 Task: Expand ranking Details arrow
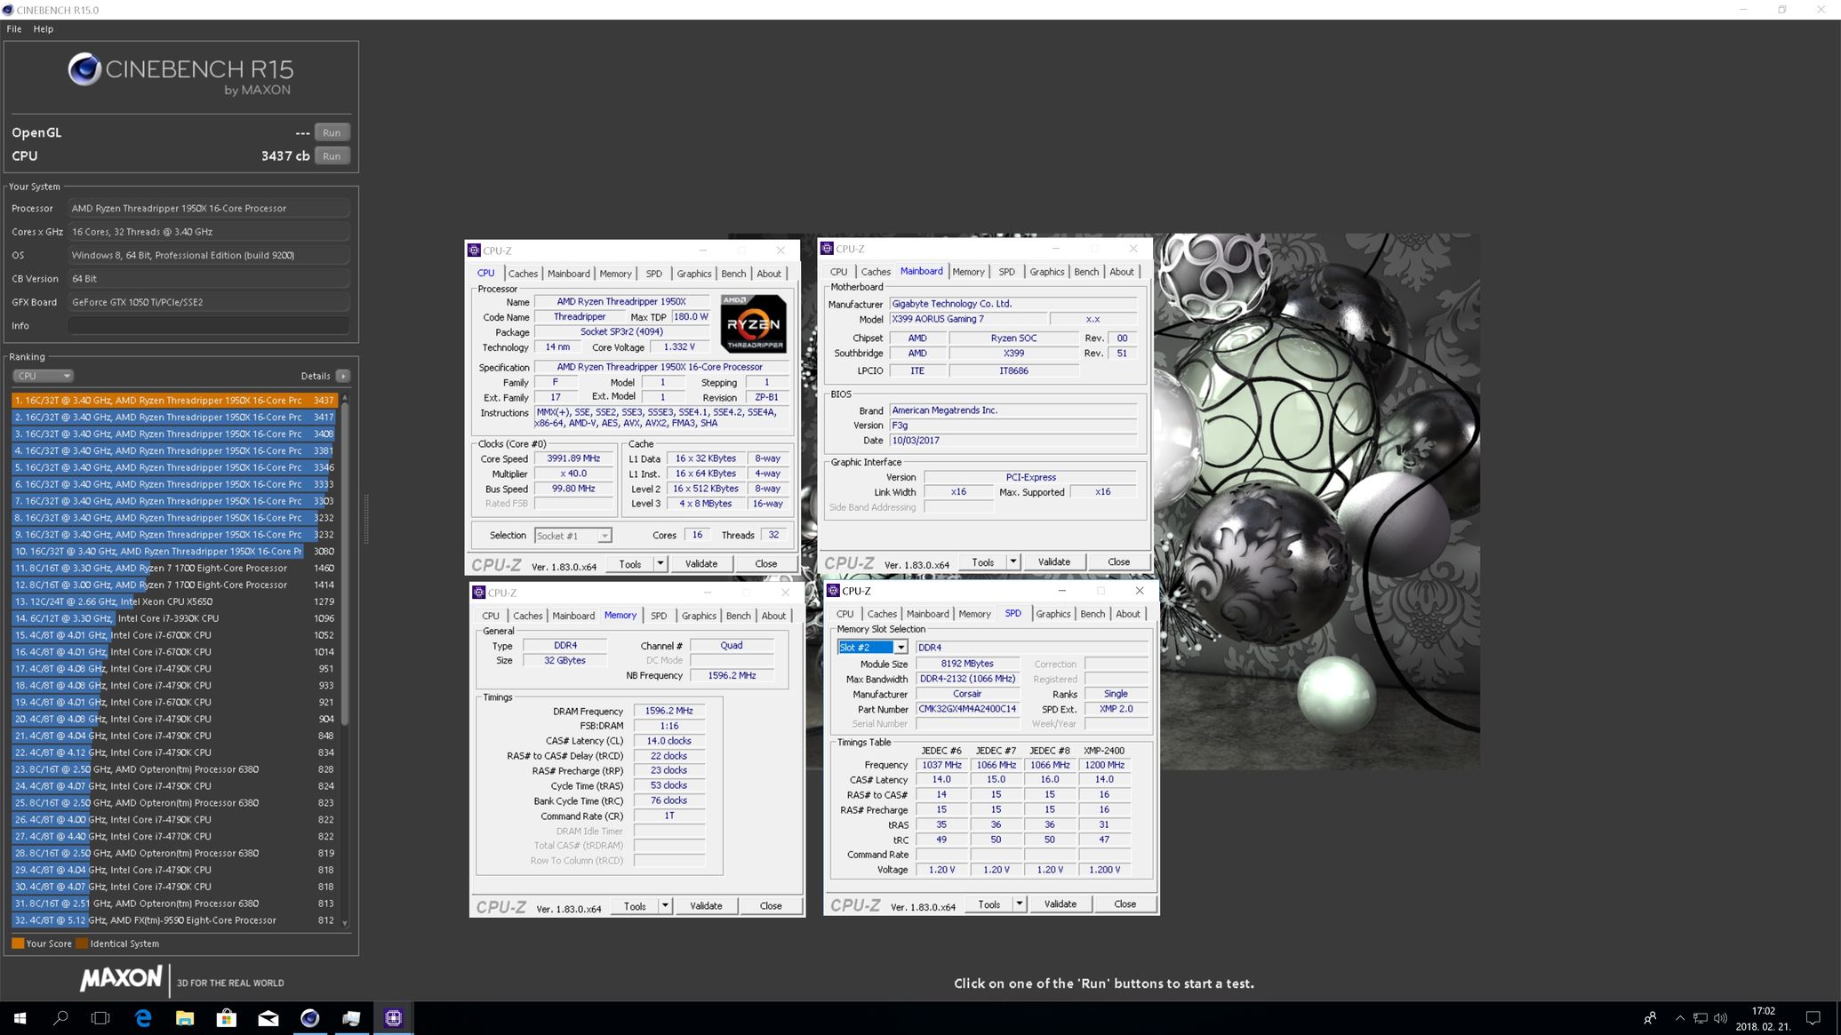343,376
